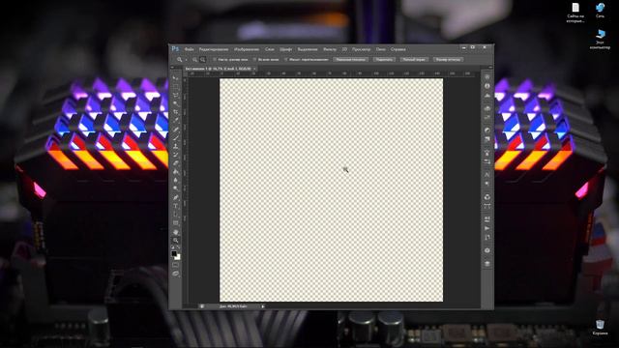Click the transparent canvas center

pyautogui.click(x=331, y=190)
